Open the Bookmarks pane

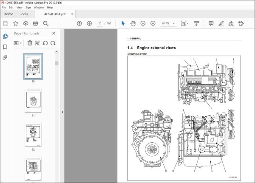pos(5,47)
